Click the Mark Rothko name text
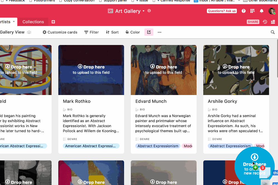278x185 pixels. [x=77, y=101]
